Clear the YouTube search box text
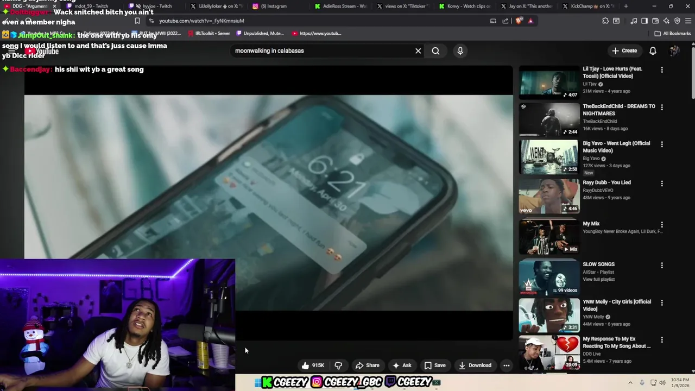 [x=418, y=51]
